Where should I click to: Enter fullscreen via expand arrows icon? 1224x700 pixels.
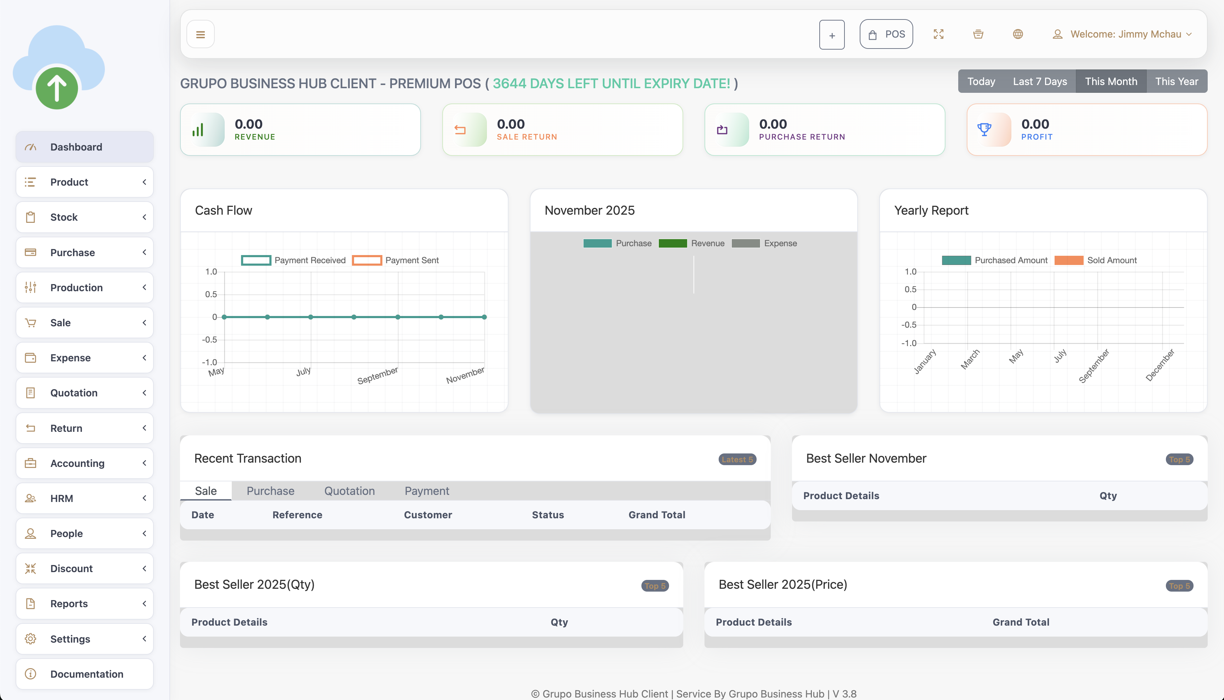pos(938,34)
